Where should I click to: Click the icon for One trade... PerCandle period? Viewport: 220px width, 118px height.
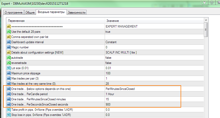(9, 94)
